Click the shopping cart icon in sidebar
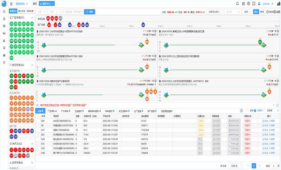The height and width of the screenshot is (170, 281). [4, 48]
